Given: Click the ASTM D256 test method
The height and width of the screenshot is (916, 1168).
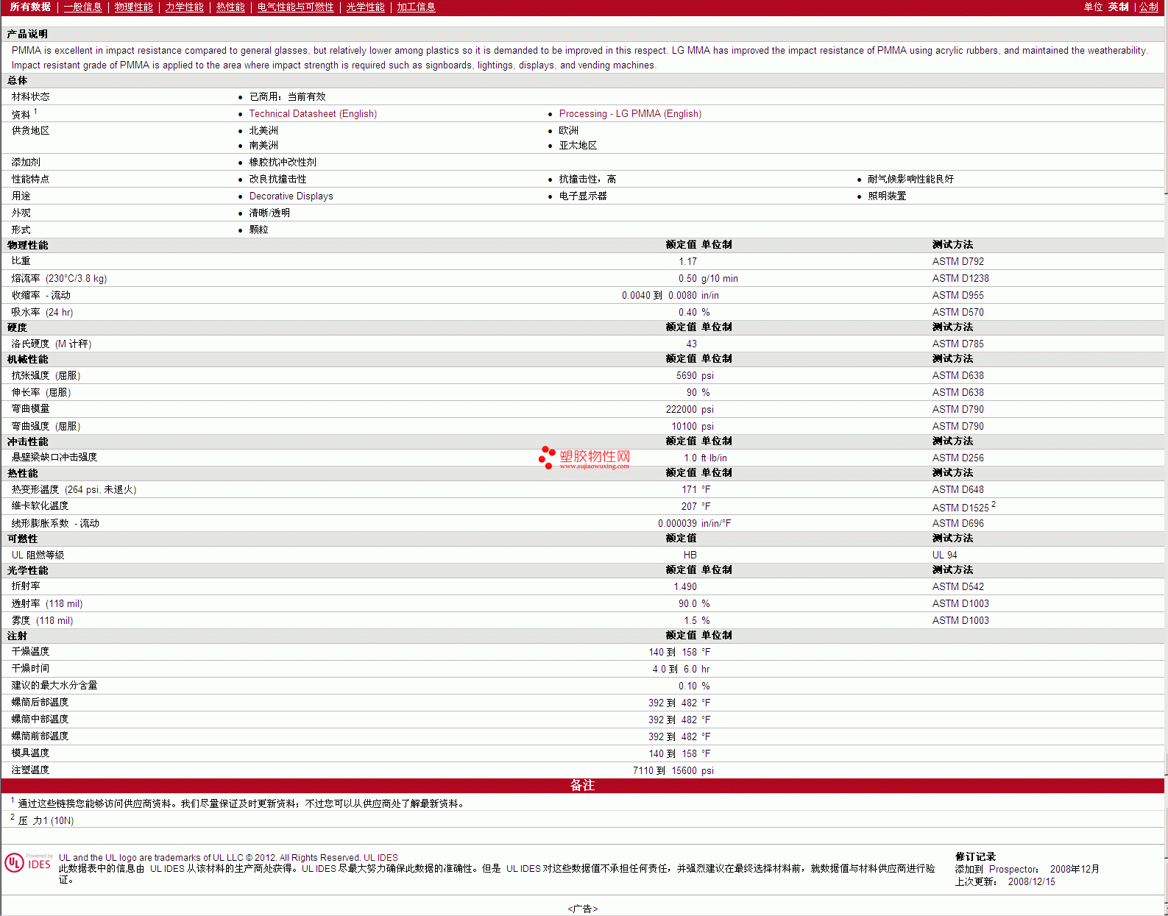Looking at the screenshot, I should 958,458.
